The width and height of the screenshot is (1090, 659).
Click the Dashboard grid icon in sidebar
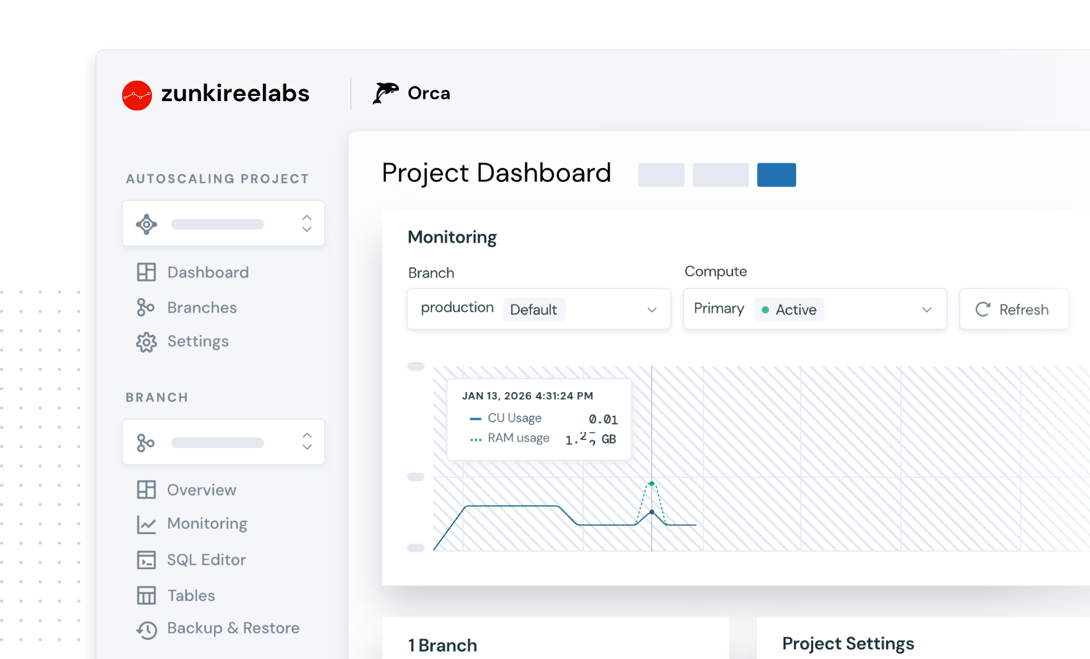click(145, 272)
